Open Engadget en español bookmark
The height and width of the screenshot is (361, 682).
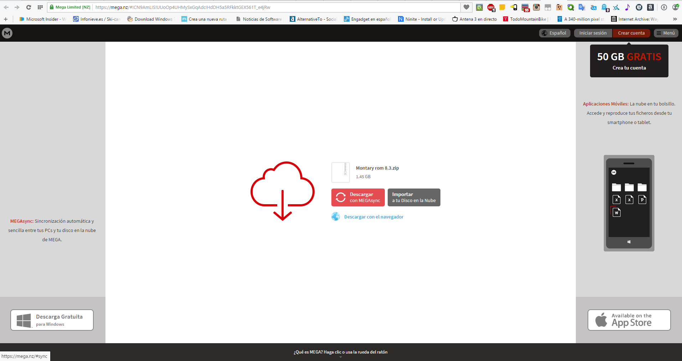pos(367,19)
